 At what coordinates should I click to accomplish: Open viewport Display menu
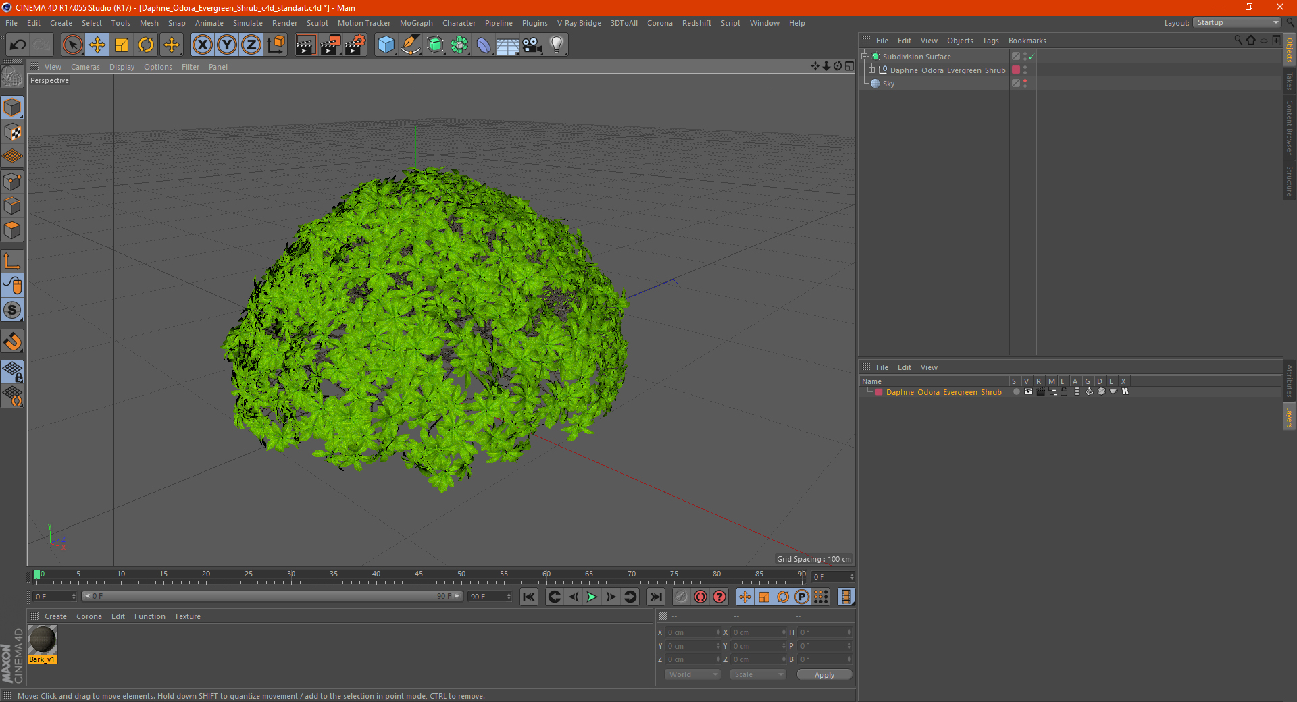tap(122, 67)
